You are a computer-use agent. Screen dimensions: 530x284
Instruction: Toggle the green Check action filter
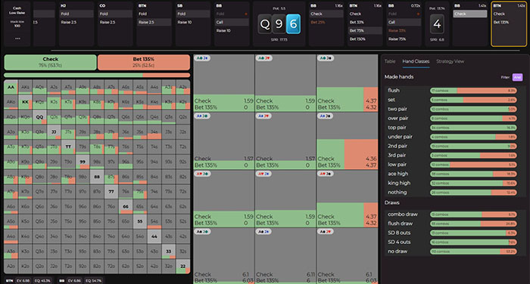[x=51, y=62]
